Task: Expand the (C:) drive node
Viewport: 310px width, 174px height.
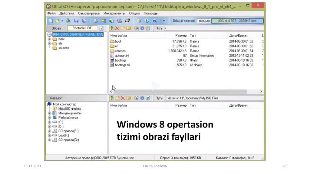Action: pyautogui.click(x=49, y=122)
